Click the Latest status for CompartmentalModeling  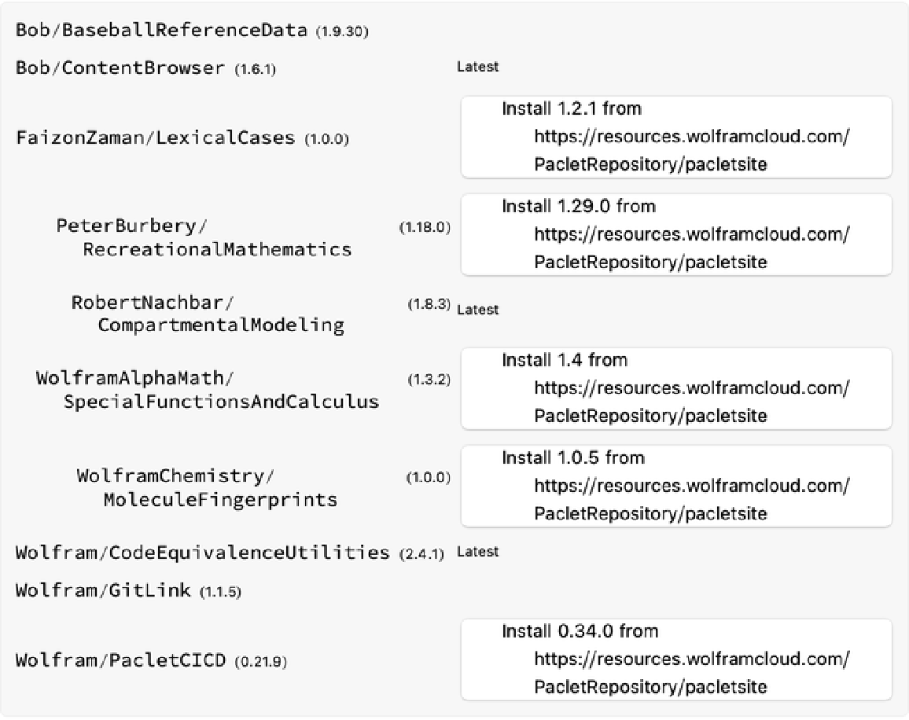(477, 310)
